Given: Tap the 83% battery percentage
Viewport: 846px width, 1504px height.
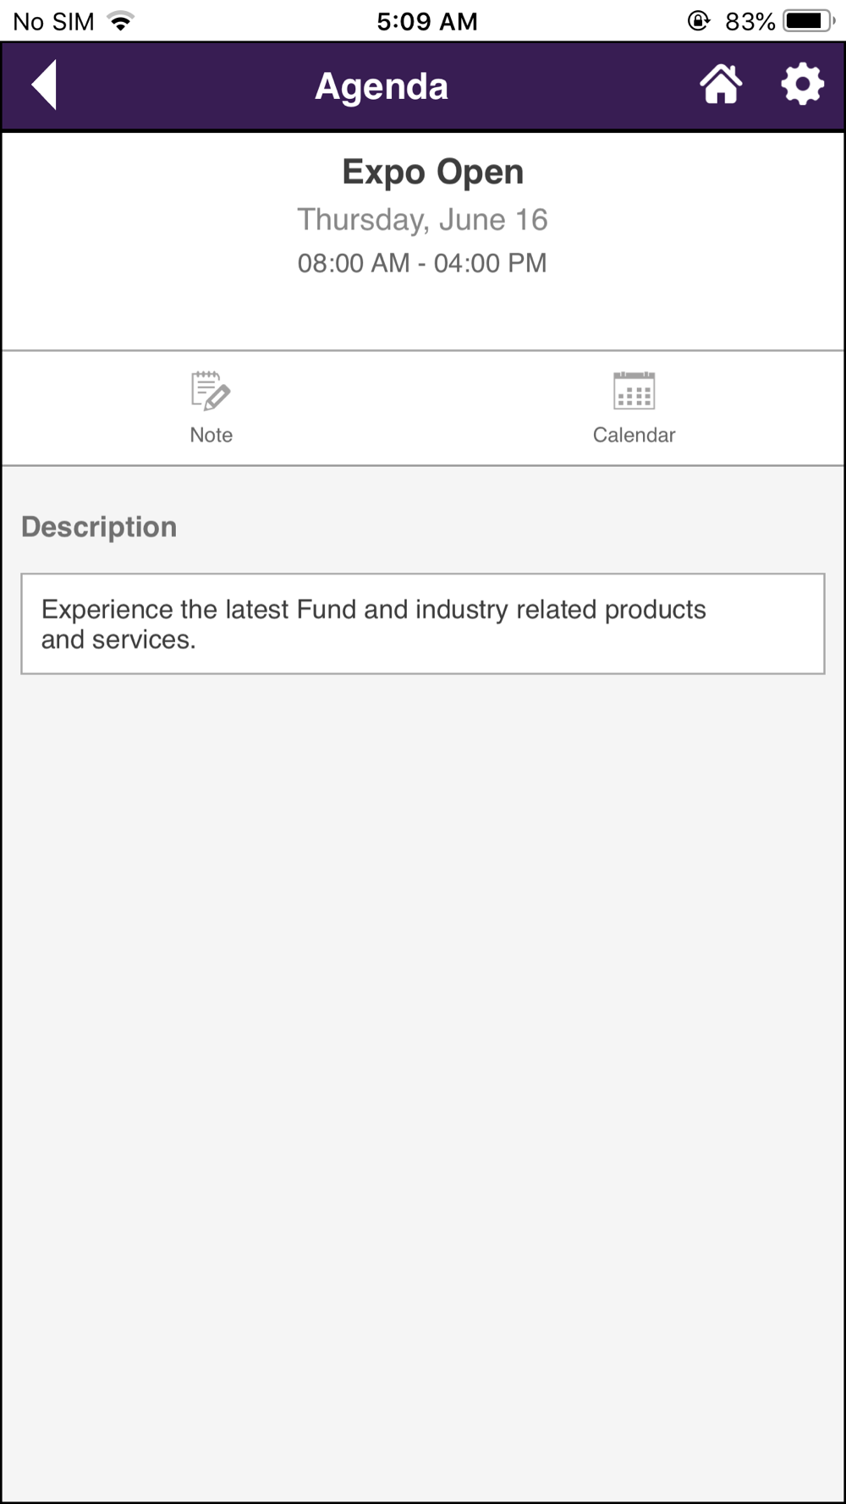Looking at the screenshot, I should tap(750, 21).
